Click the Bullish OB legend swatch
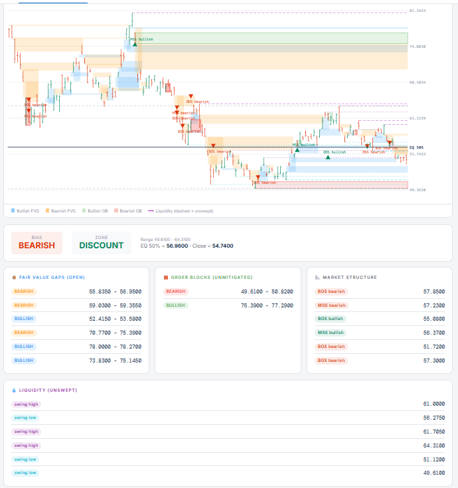Screen dimensions: 458x488 (84, 210)
